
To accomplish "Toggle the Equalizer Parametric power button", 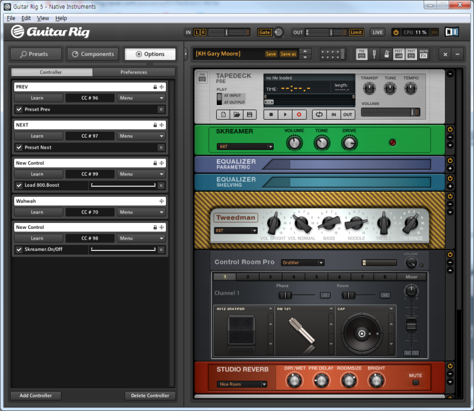I will click(x=450, y=160).
